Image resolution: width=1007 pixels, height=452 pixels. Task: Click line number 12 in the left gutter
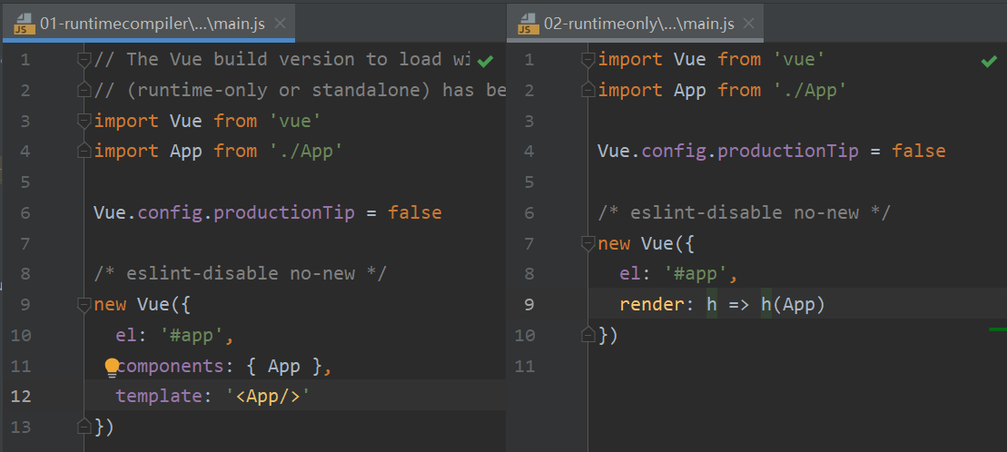click(x=21, y=397)
